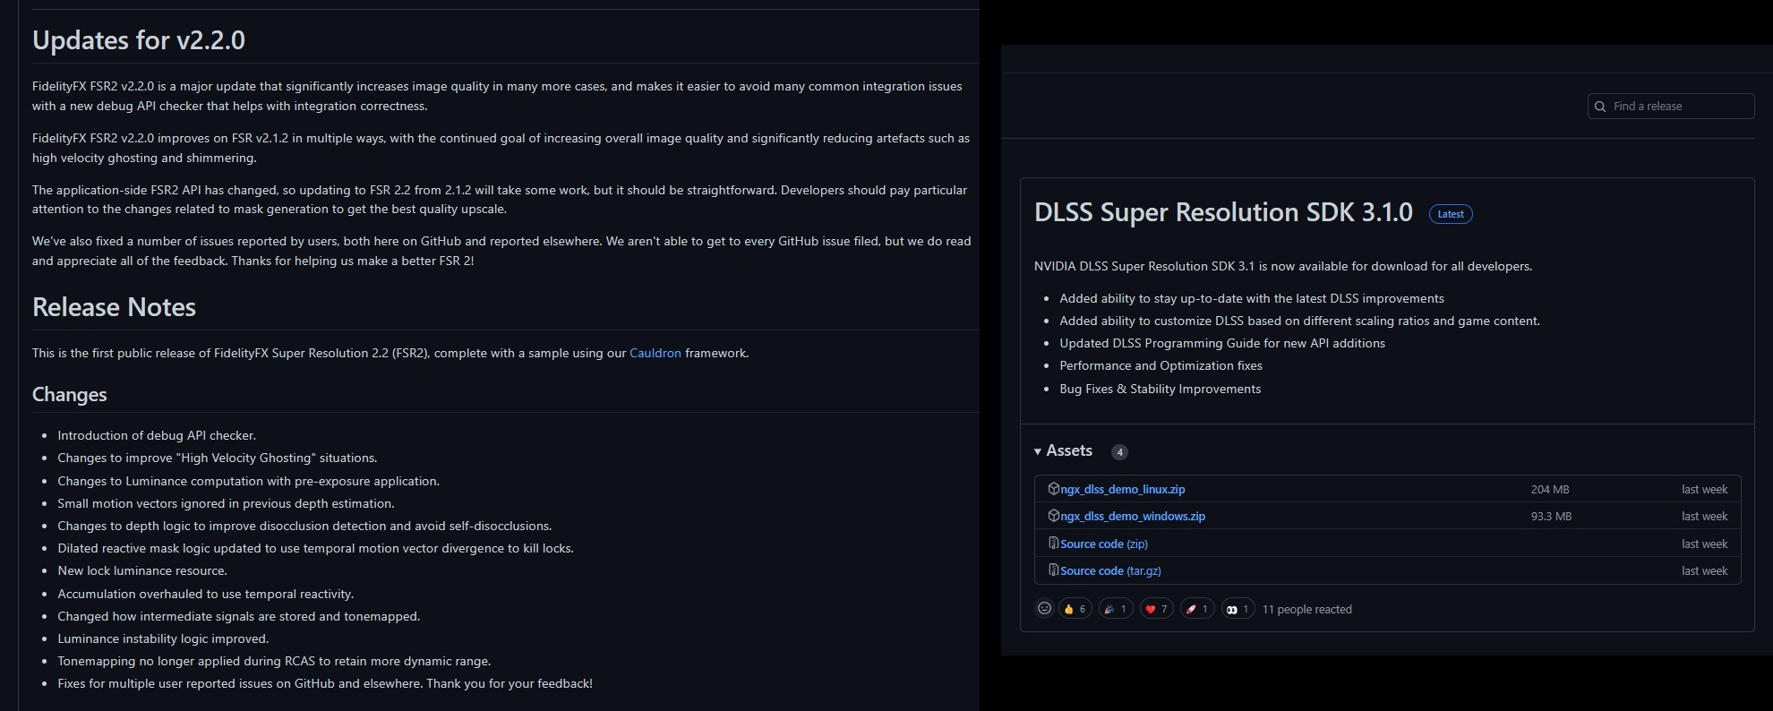Viewport: 1773px width, 711px height.
Task: Click package icon beside ngx_dlss_demo_windows.zip
Action: click(1054, 516)
